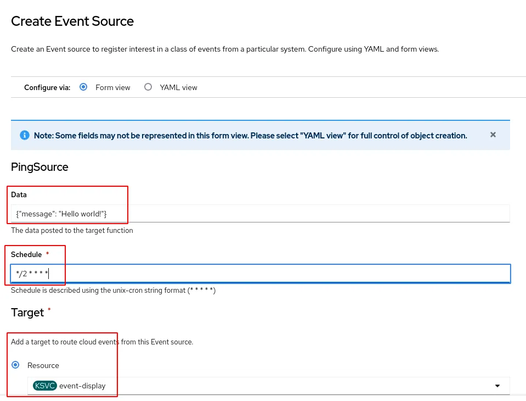
Task: Click the PingSource section heading
Action: pos(39,167)
